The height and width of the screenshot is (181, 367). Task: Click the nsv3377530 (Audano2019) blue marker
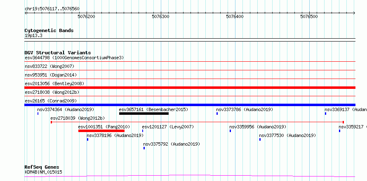pos(260,139)
